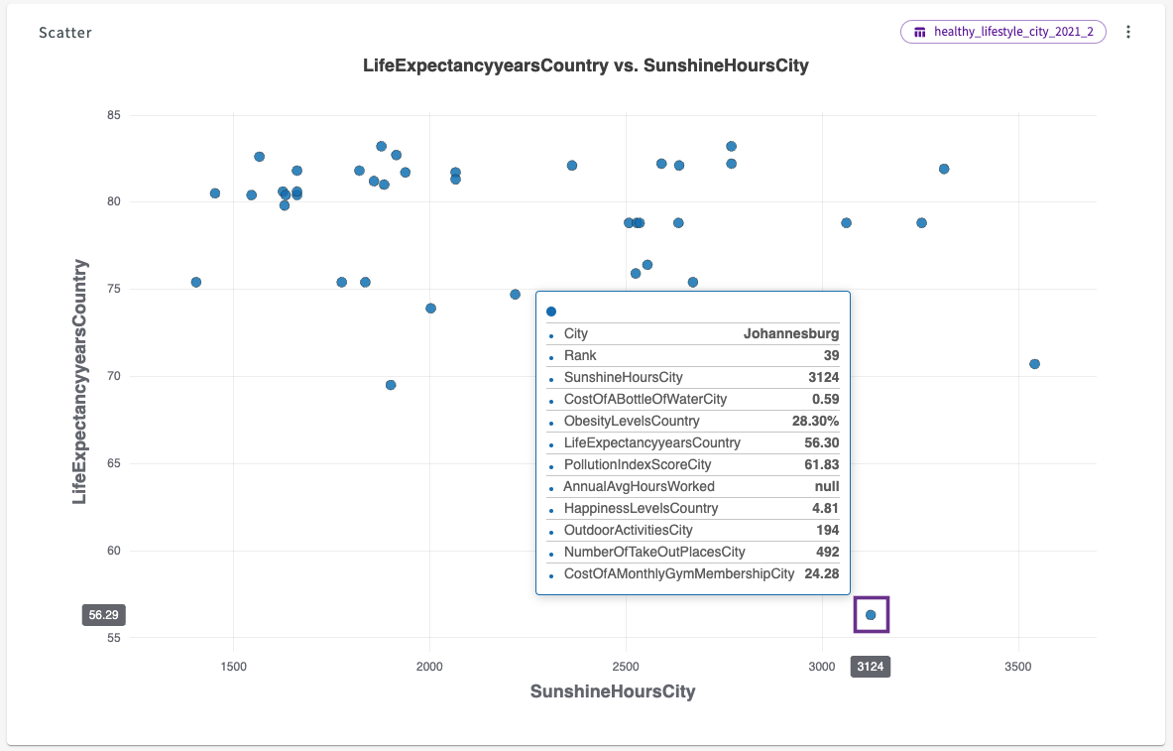Click the "AnnualAvgHoursWorked" row showing null
The height and width of the screenshot is (751, 1173).
click(693, 486)
